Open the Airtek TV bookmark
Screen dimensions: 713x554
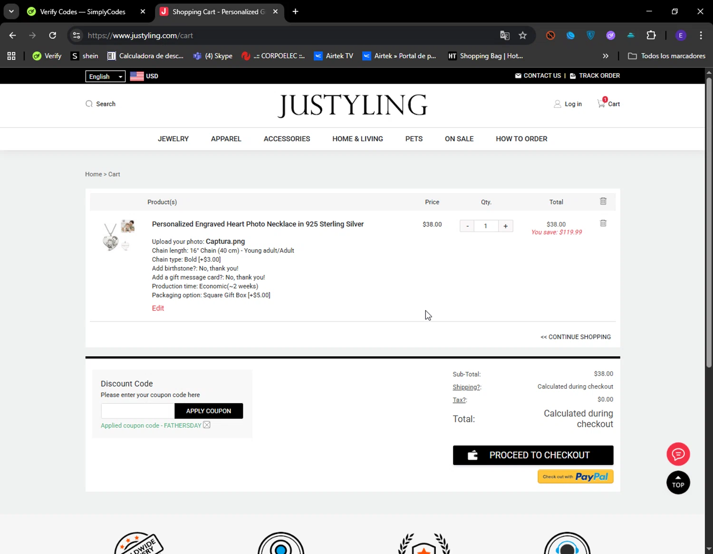334,56
